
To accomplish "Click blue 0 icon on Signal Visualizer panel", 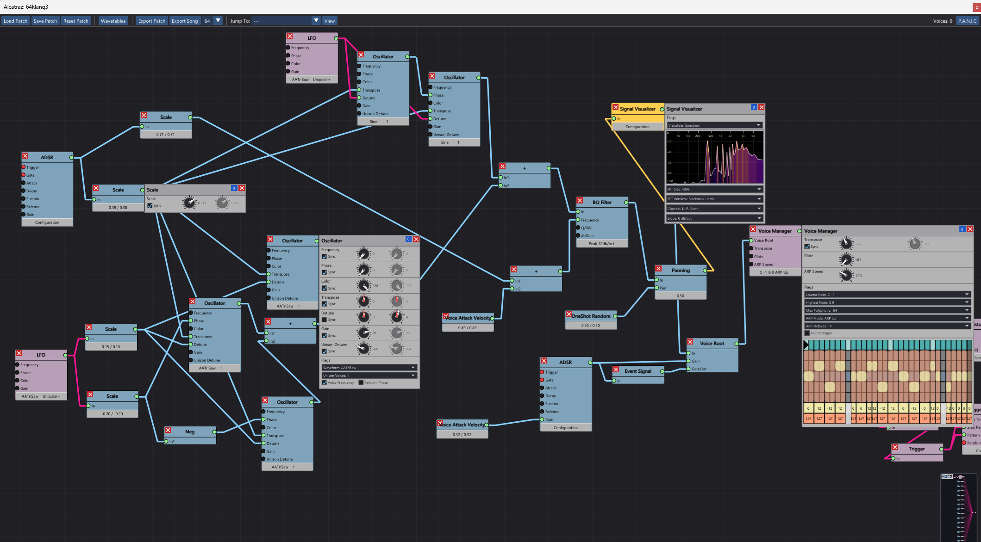I will point(754,107).
